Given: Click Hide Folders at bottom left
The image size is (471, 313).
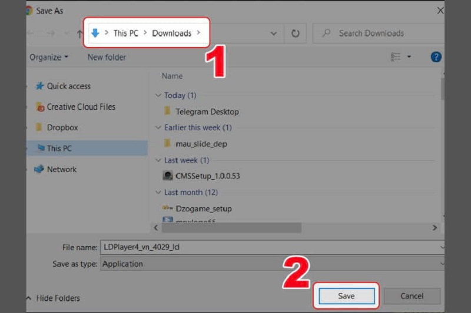Looking at the screenshot, I should [x=56, y=298].
